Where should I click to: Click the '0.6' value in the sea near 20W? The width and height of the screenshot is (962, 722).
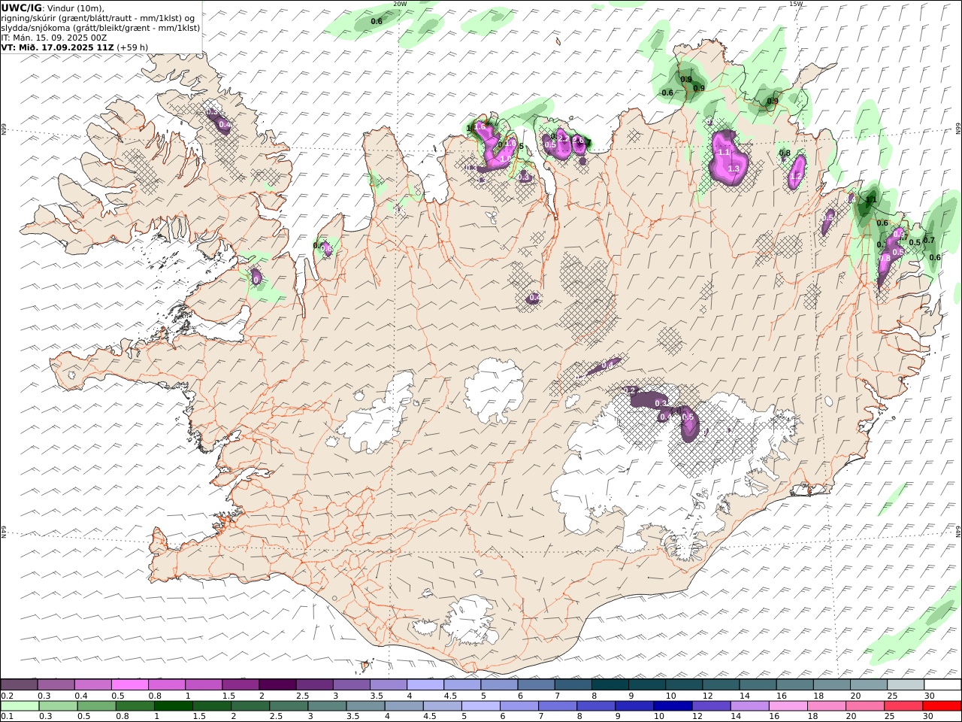coord(377,21)
